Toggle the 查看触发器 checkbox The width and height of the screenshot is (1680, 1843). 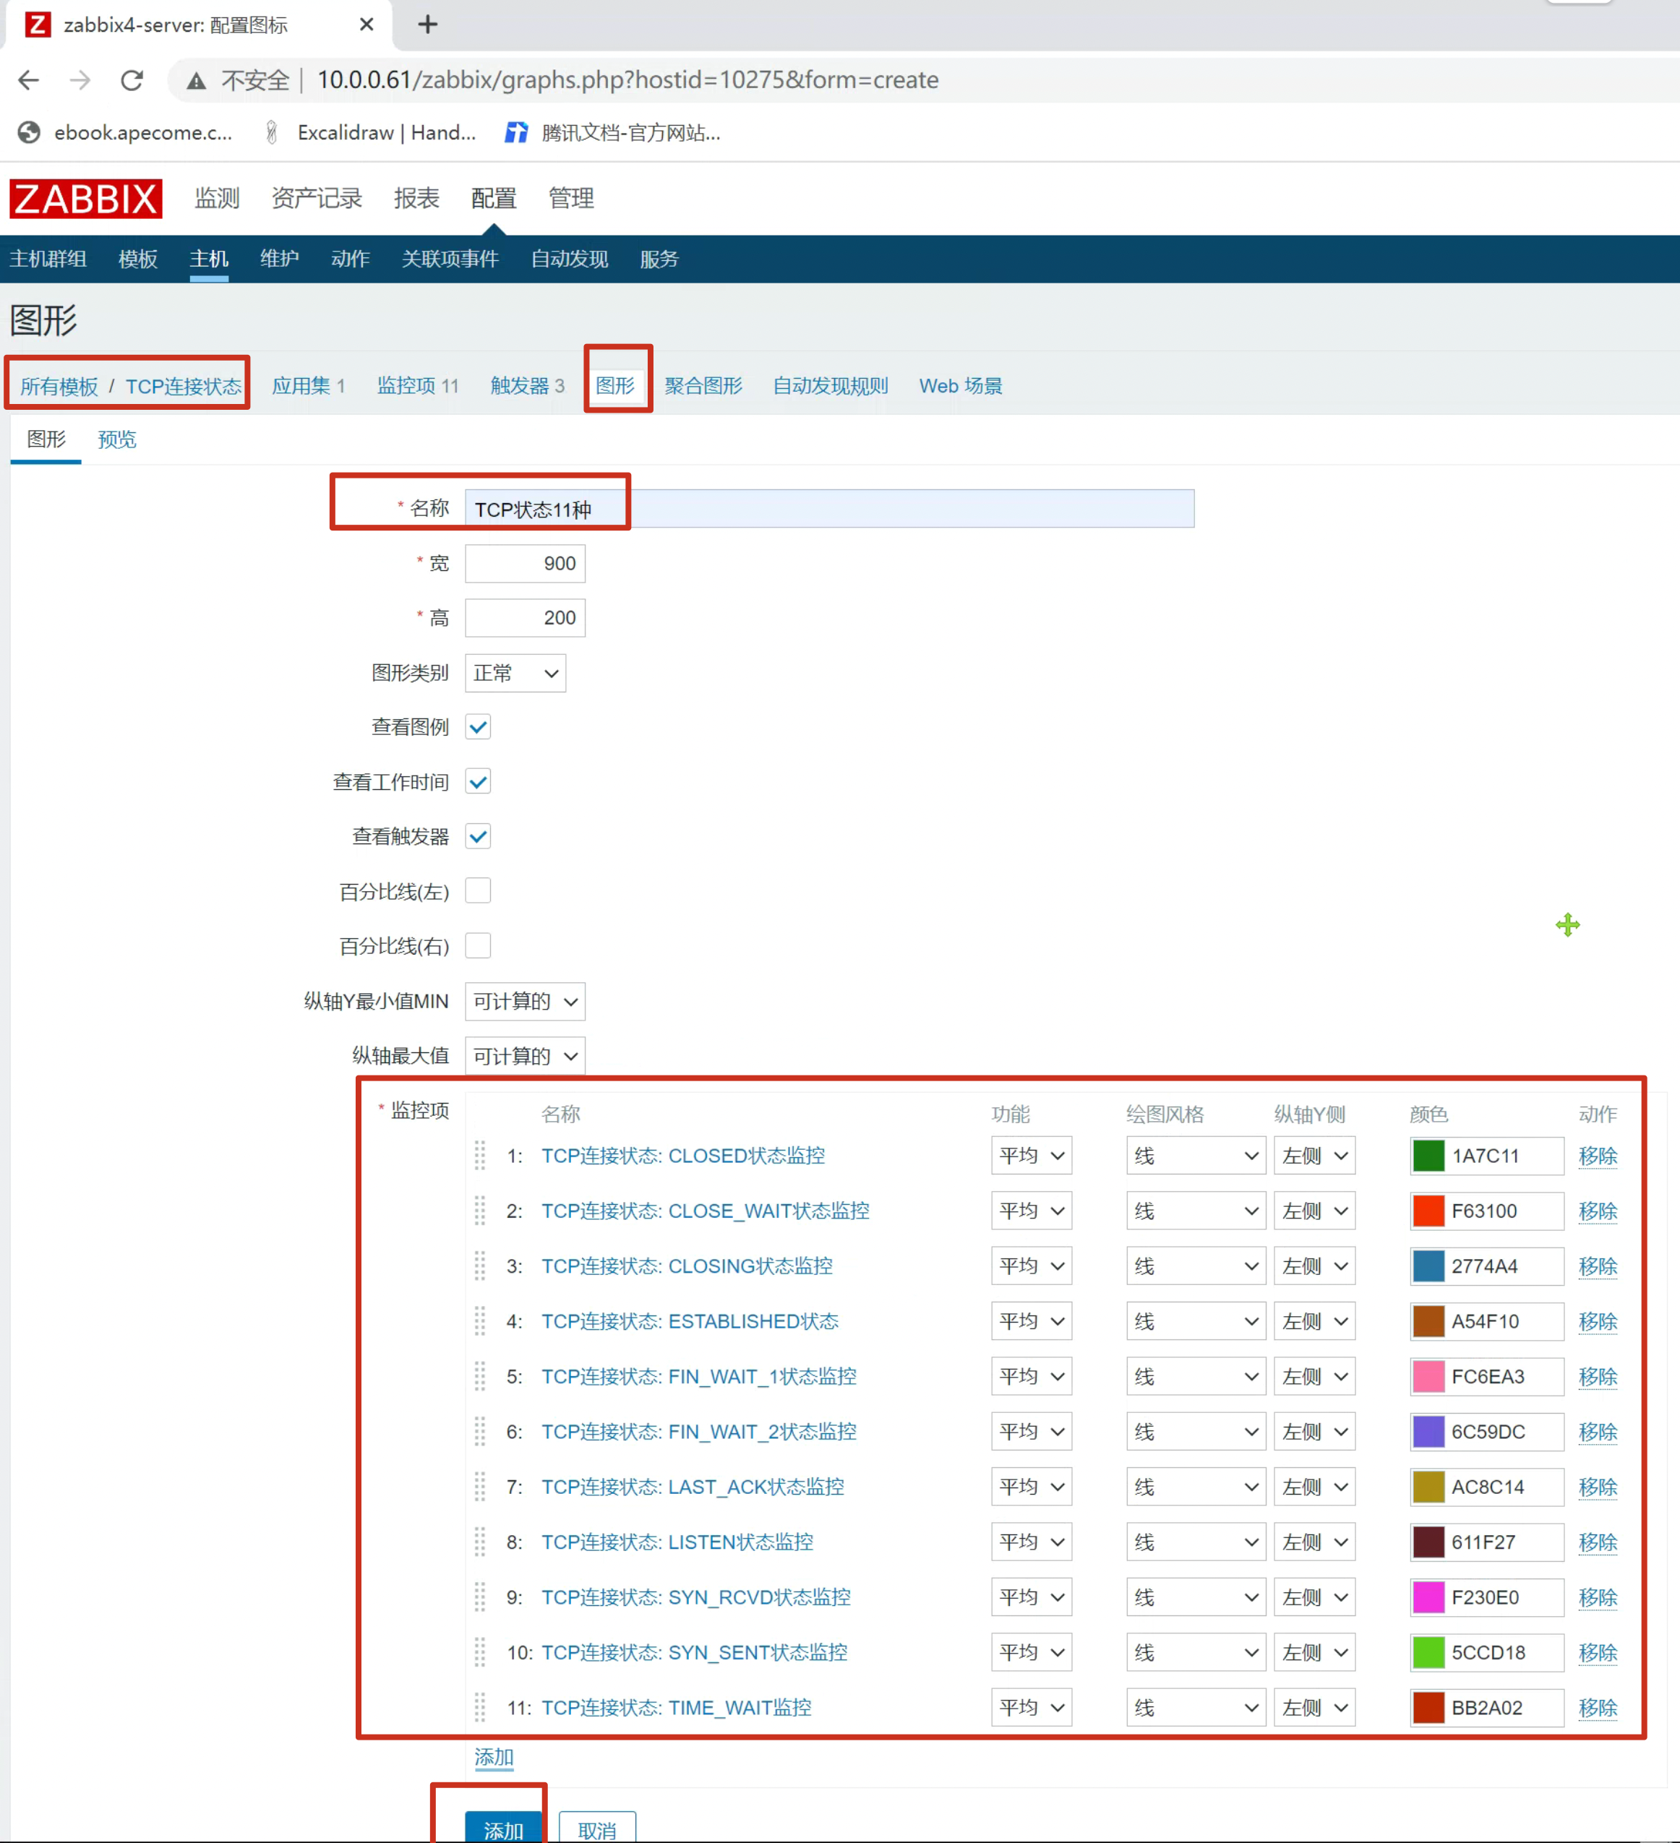[x=479, y=836]
